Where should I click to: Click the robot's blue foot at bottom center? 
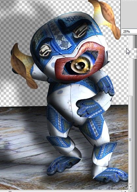(x=63, y=164)
